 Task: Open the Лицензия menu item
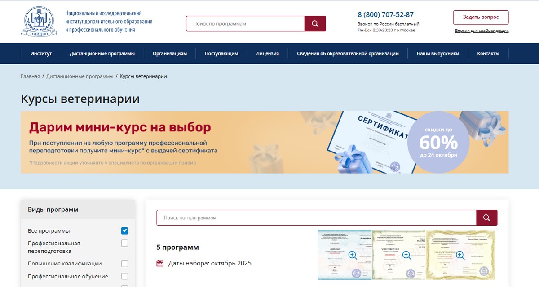(268, 53)
